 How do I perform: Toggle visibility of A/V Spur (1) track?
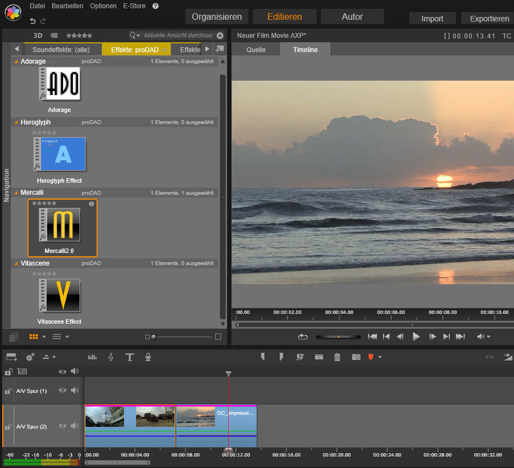pos(62,390)
